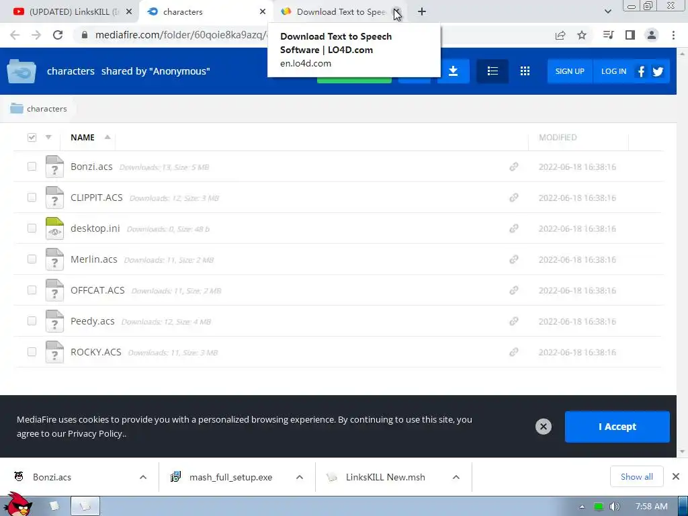Copy link icon for Bonzi.acs
Screen dimensions: 688x516
pyautogui.click(x=514, y=167)
